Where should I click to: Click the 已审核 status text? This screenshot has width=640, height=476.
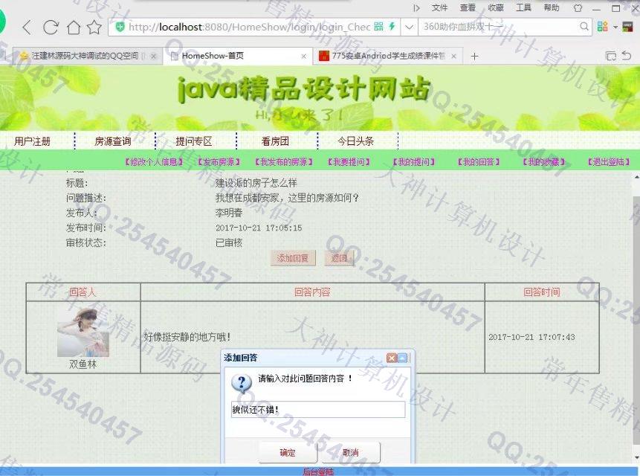(229, 243)
